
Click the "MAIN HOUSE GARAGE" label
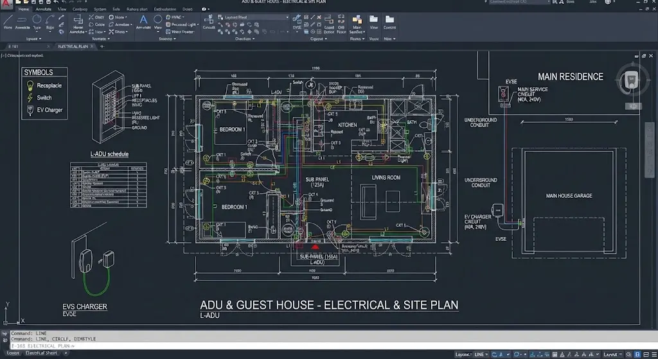coord(569,195)
